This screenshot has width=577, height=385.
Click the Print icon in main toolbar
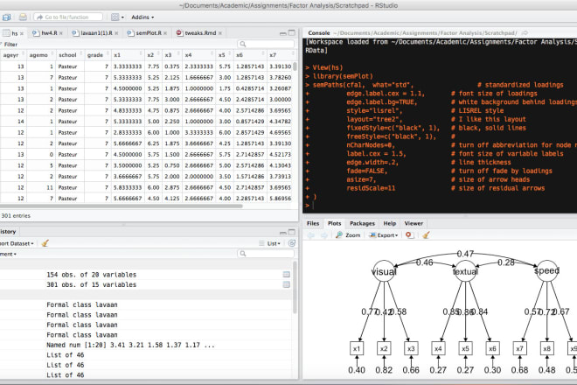[23, 17]
